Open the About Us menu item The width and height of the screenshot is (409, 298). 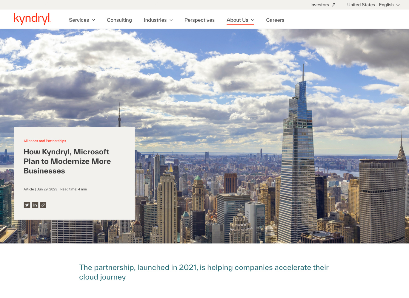coord(237,20)
